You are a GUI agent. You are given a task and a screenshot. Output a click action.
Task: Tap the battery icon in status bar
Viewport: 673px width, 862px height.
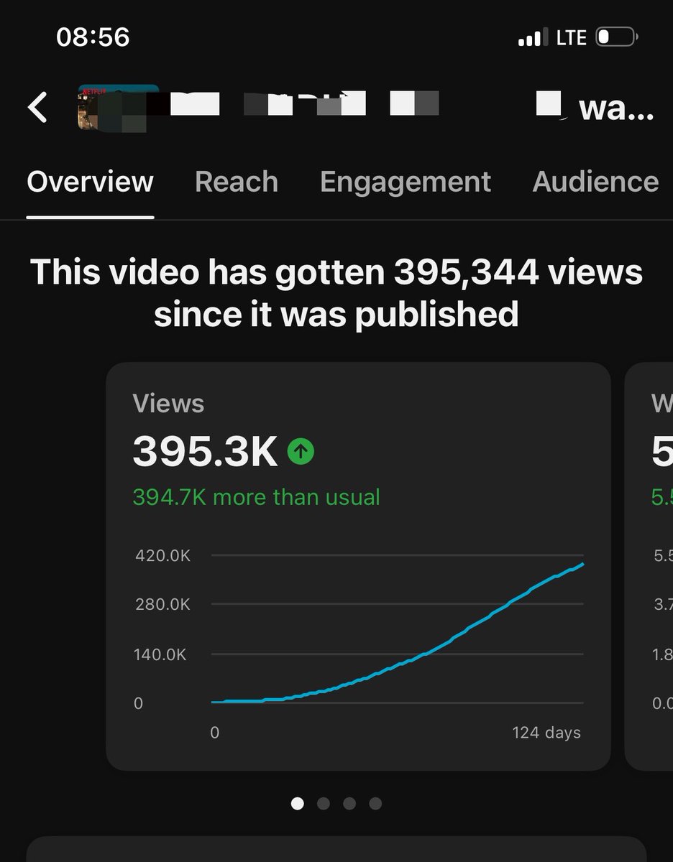(617, 37)
